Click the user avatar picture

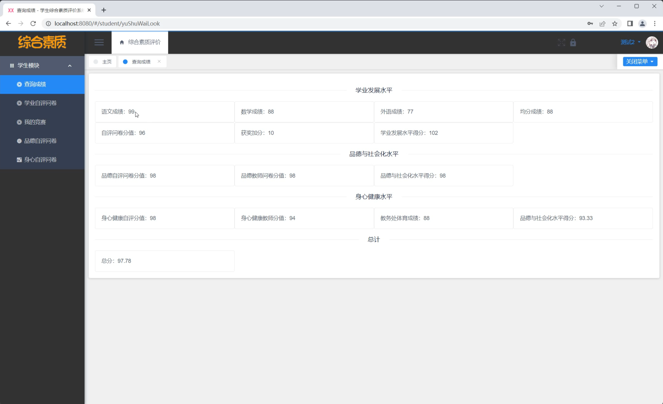click(x=651, y=42)
